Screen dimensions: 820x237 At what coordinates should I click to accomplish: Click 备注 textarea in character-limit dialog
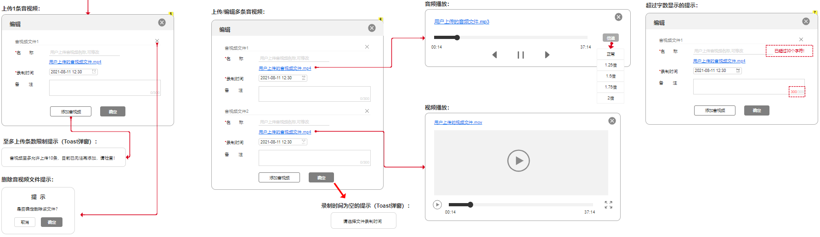coord(749,87)
